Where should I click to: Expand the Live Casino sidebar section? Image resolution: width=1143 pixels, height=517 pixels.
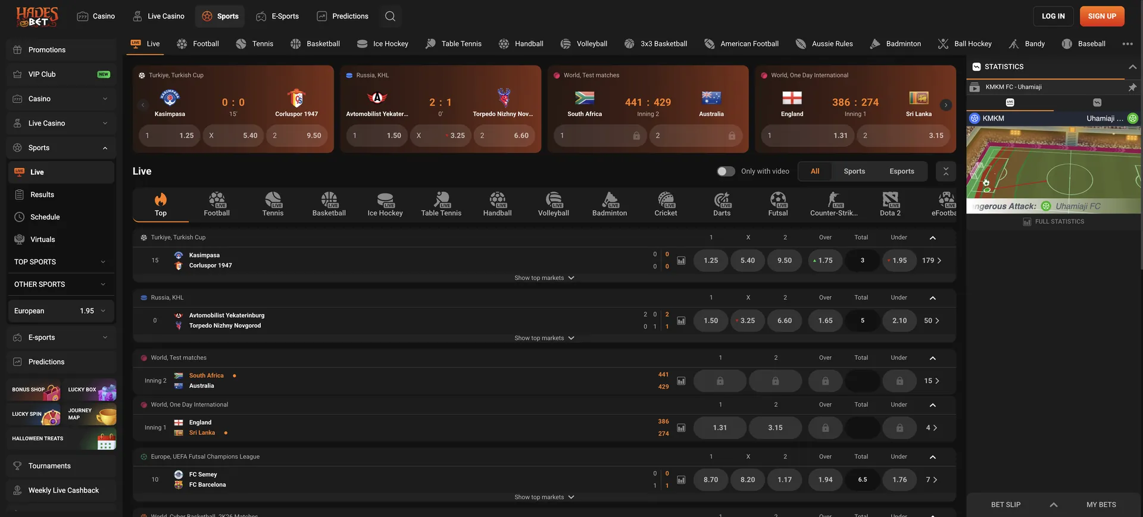105,123
